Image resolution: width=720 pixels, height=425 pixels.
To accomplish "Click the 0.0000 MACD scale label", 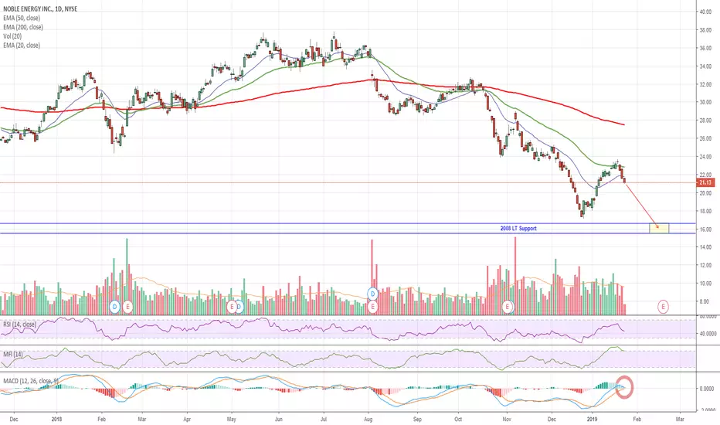I will (x=707, y=389).
